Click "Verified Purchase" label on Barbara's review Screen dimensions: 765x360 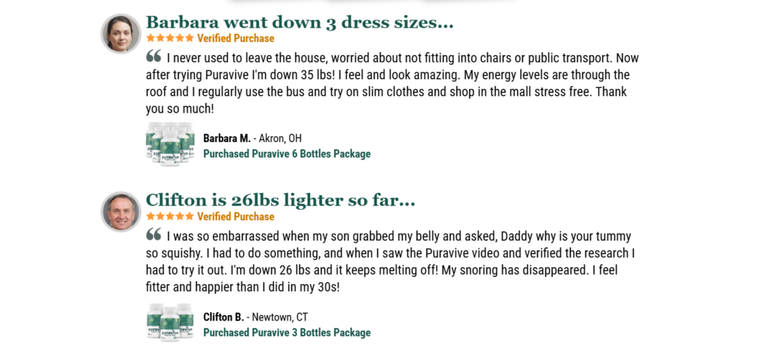pos(235,38)
